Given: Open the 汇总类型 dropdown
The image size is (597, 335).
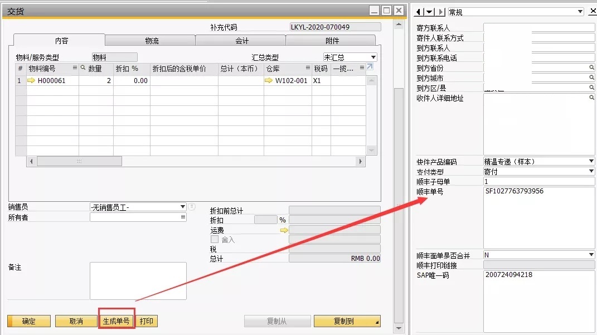Looking at the screenshot, I should [373, 57].
